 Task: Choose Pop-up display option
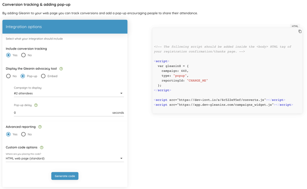tap(23, 76)
